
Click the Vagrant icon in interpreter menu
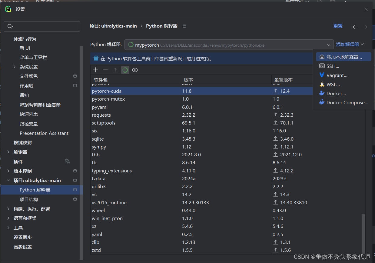[x=321, y=75]
